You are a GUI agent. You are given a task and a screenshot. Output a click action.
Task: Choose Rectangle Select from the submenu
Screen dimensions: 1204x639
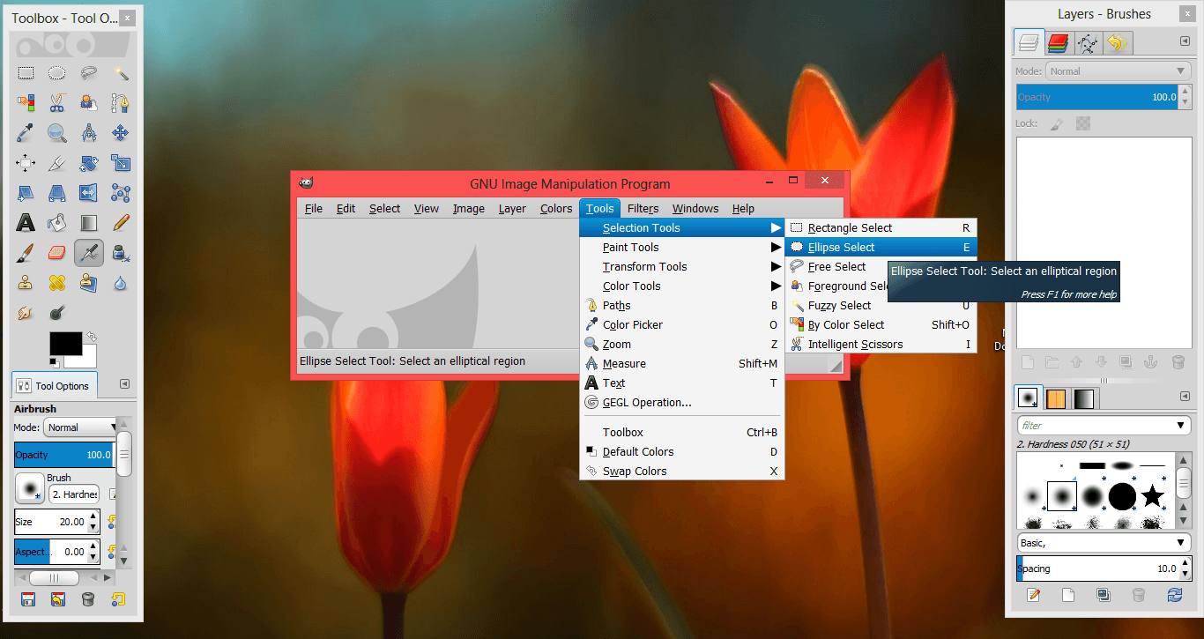tap(881, 228)
